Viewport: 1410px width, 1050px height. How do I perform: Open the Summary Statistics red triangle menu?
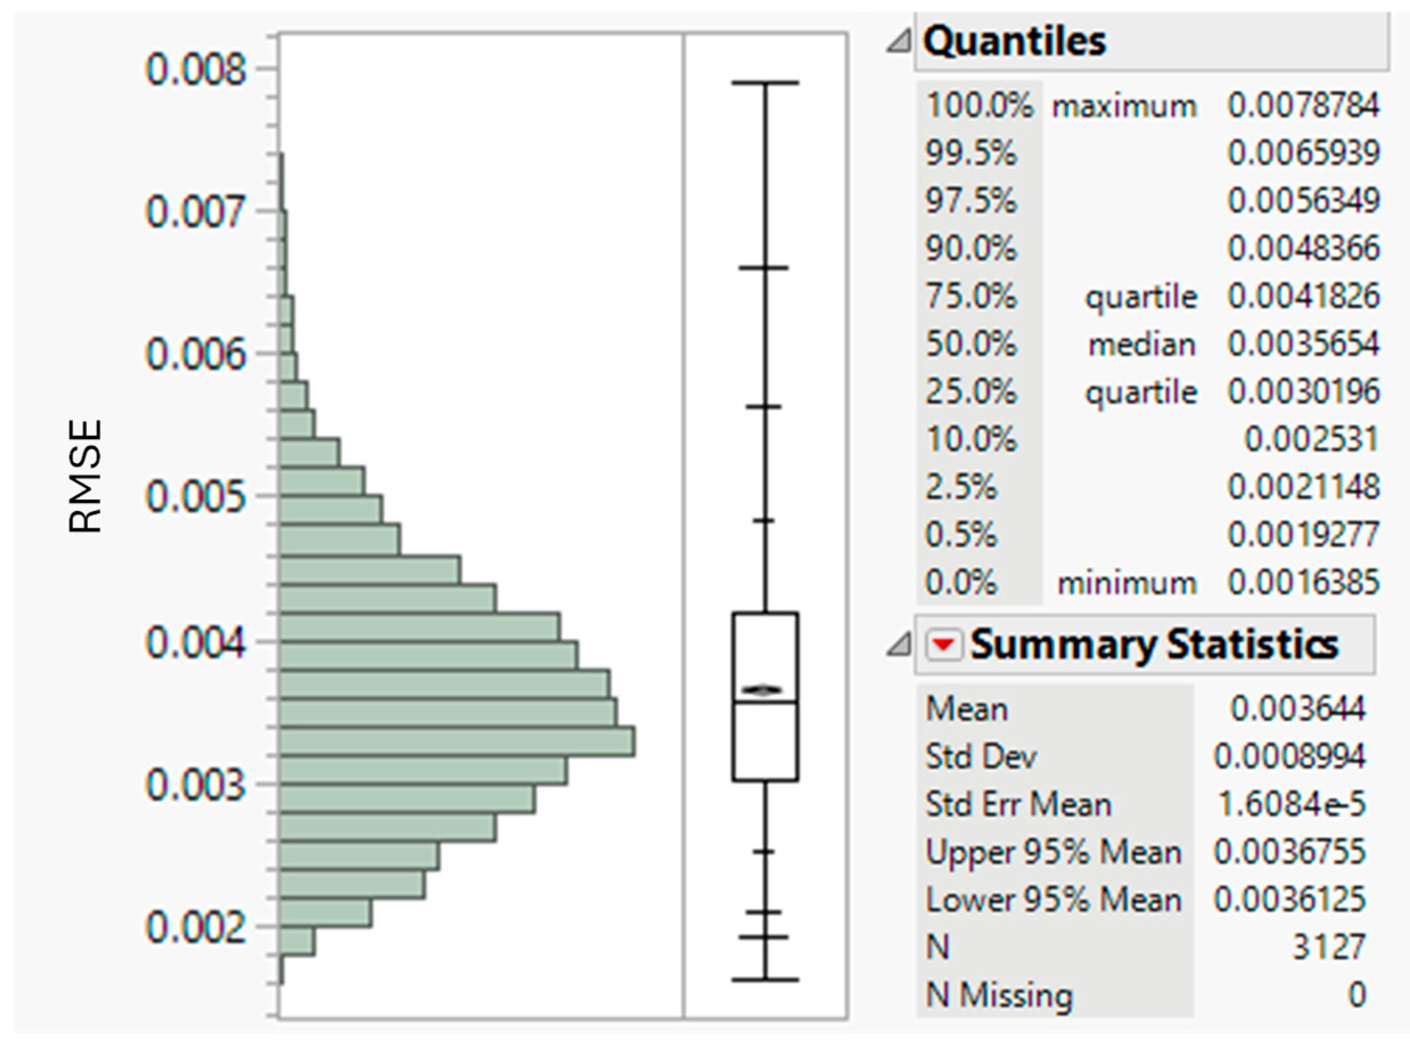tap(944, 646)
